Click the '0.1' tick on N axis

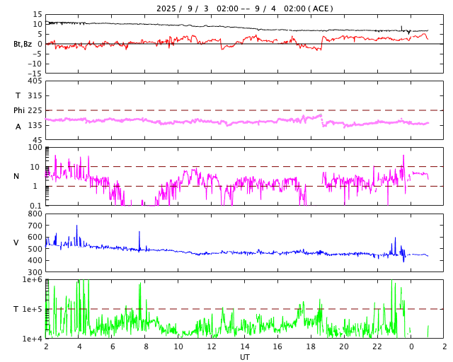[36, 206]
